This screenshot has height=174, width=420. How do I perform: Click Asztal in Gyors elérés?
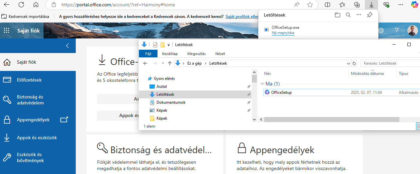(x=161, y=87)
